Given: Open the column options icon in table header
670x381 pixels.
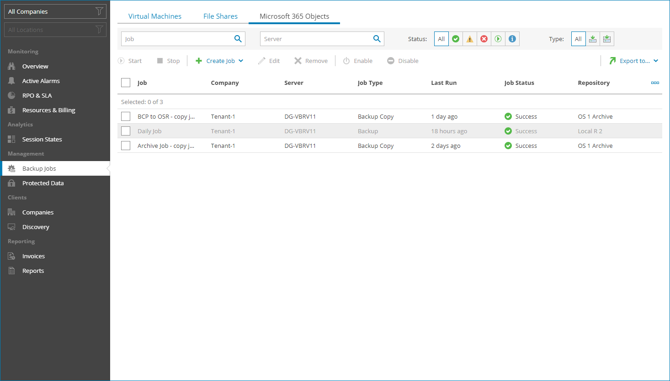Looking at the screenshot, I should click(x=655, y=83).
